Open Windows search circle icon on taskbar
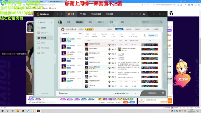 click(8, 111)
